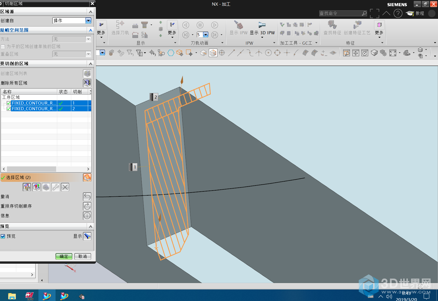Click the selection filter funnel list icon
The width and height of the screenshot is (438, 301).
pos(139,53)
